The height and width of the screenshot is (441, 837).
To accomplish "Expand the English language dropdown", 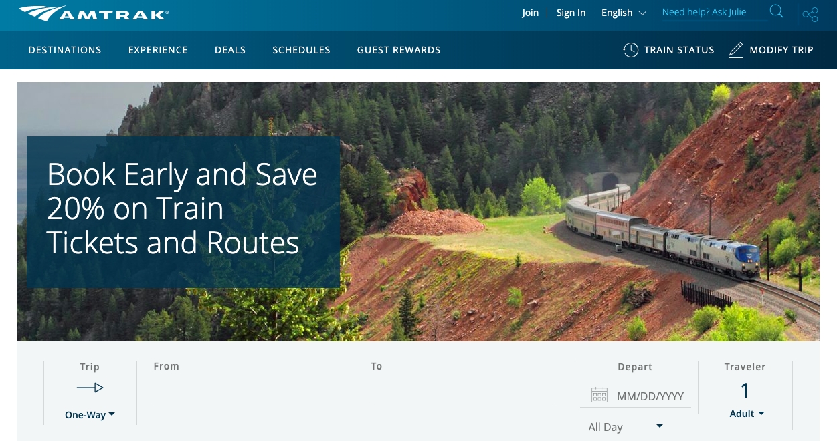I will [624, 13].
